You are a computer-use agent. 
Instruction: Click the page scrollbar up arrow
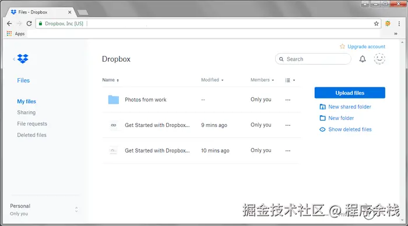[x=402, y=42]
